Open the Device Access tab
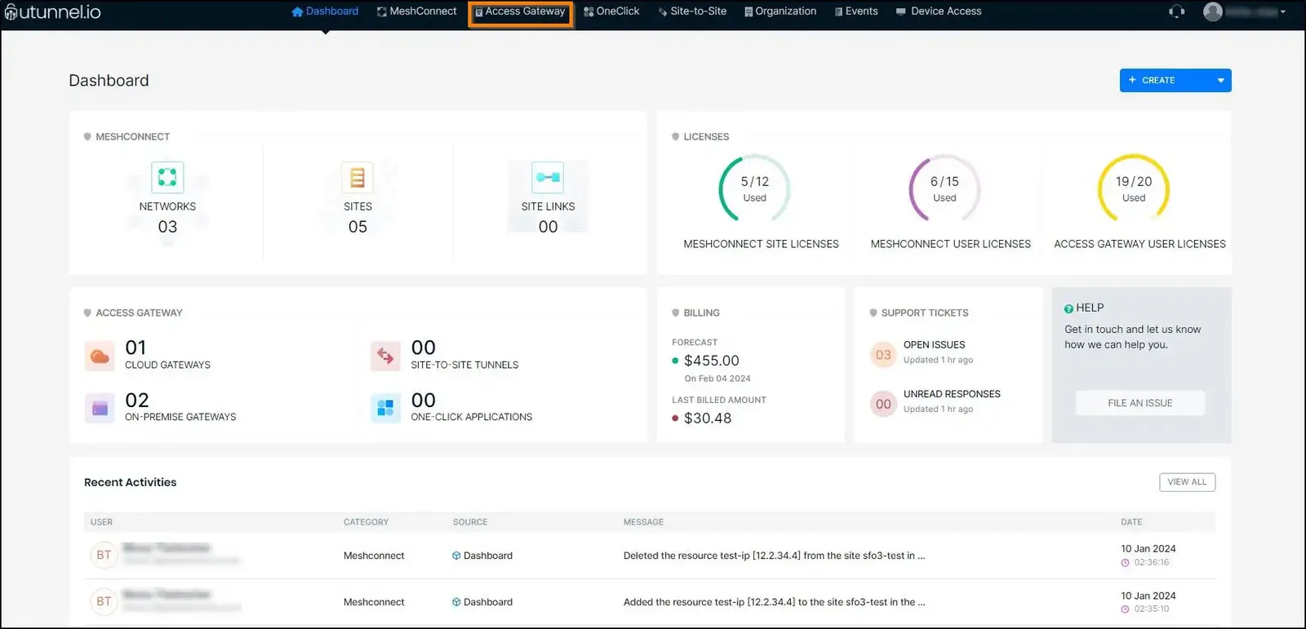This screenshot has width=1306, height=629. click(939, 11)
